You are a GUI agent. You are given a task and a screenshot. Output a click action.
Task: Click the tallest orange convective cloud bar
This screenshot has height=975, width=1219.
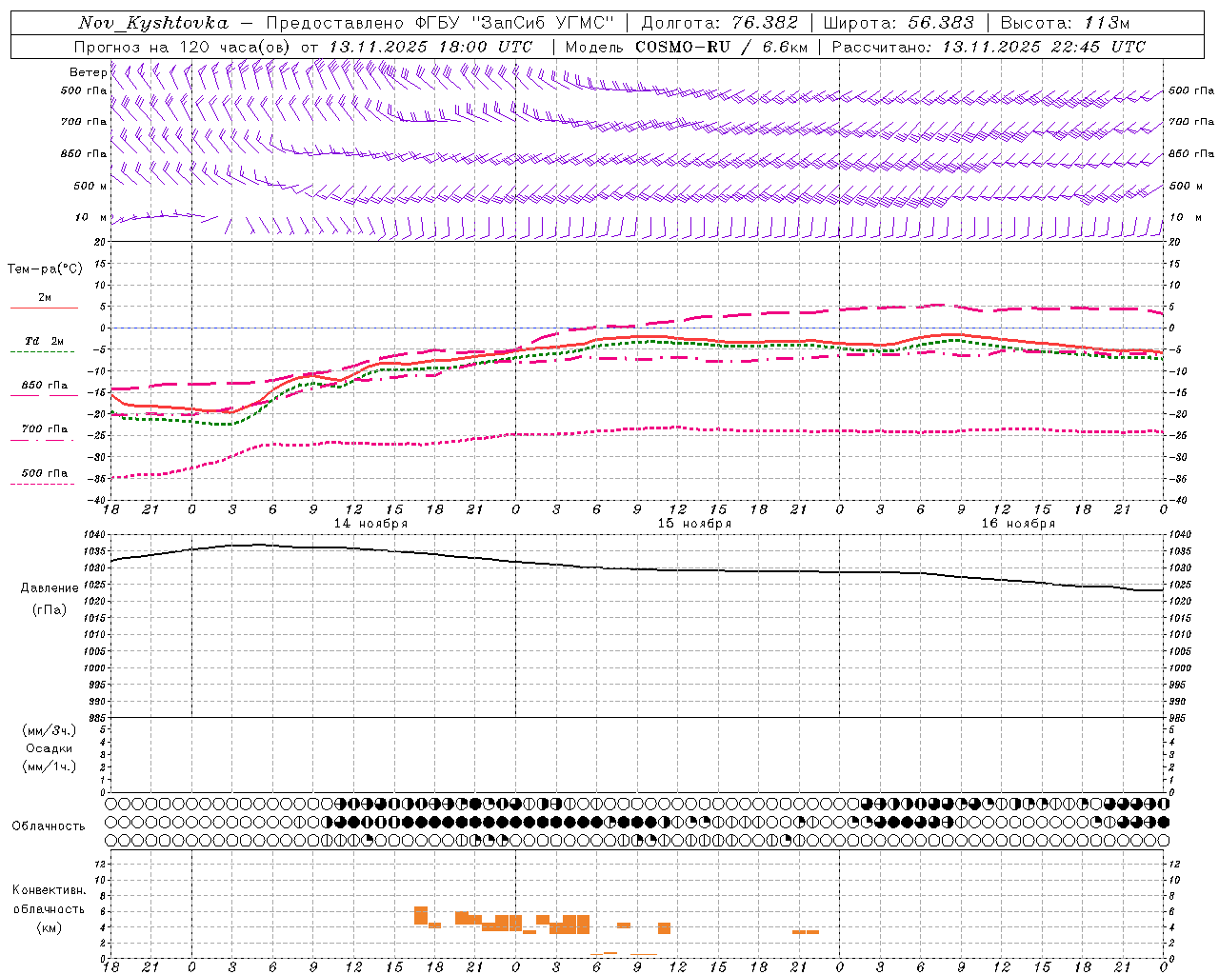[421, 915]
